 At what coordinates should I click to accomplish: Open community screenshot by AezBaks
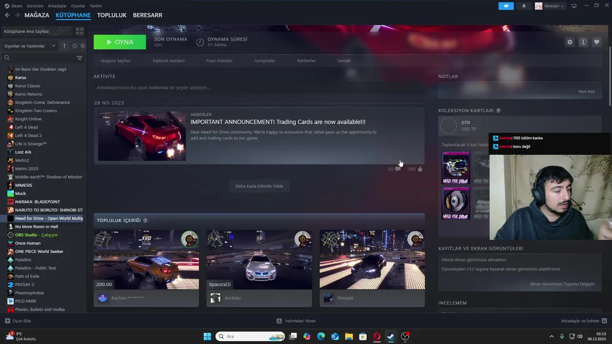259,259
